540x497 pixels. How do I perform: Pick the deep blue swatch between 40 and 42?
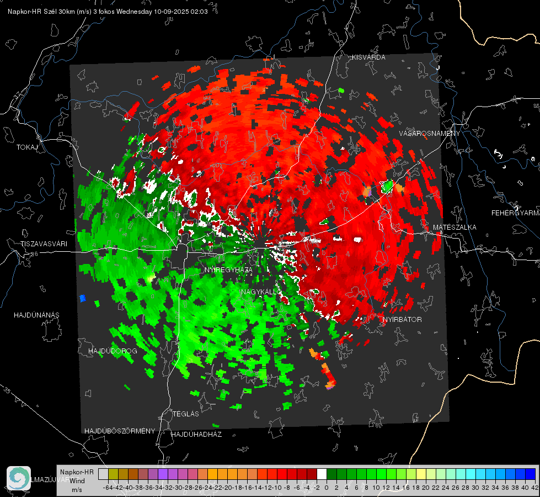pyautogui.click(x=530, y=474)
